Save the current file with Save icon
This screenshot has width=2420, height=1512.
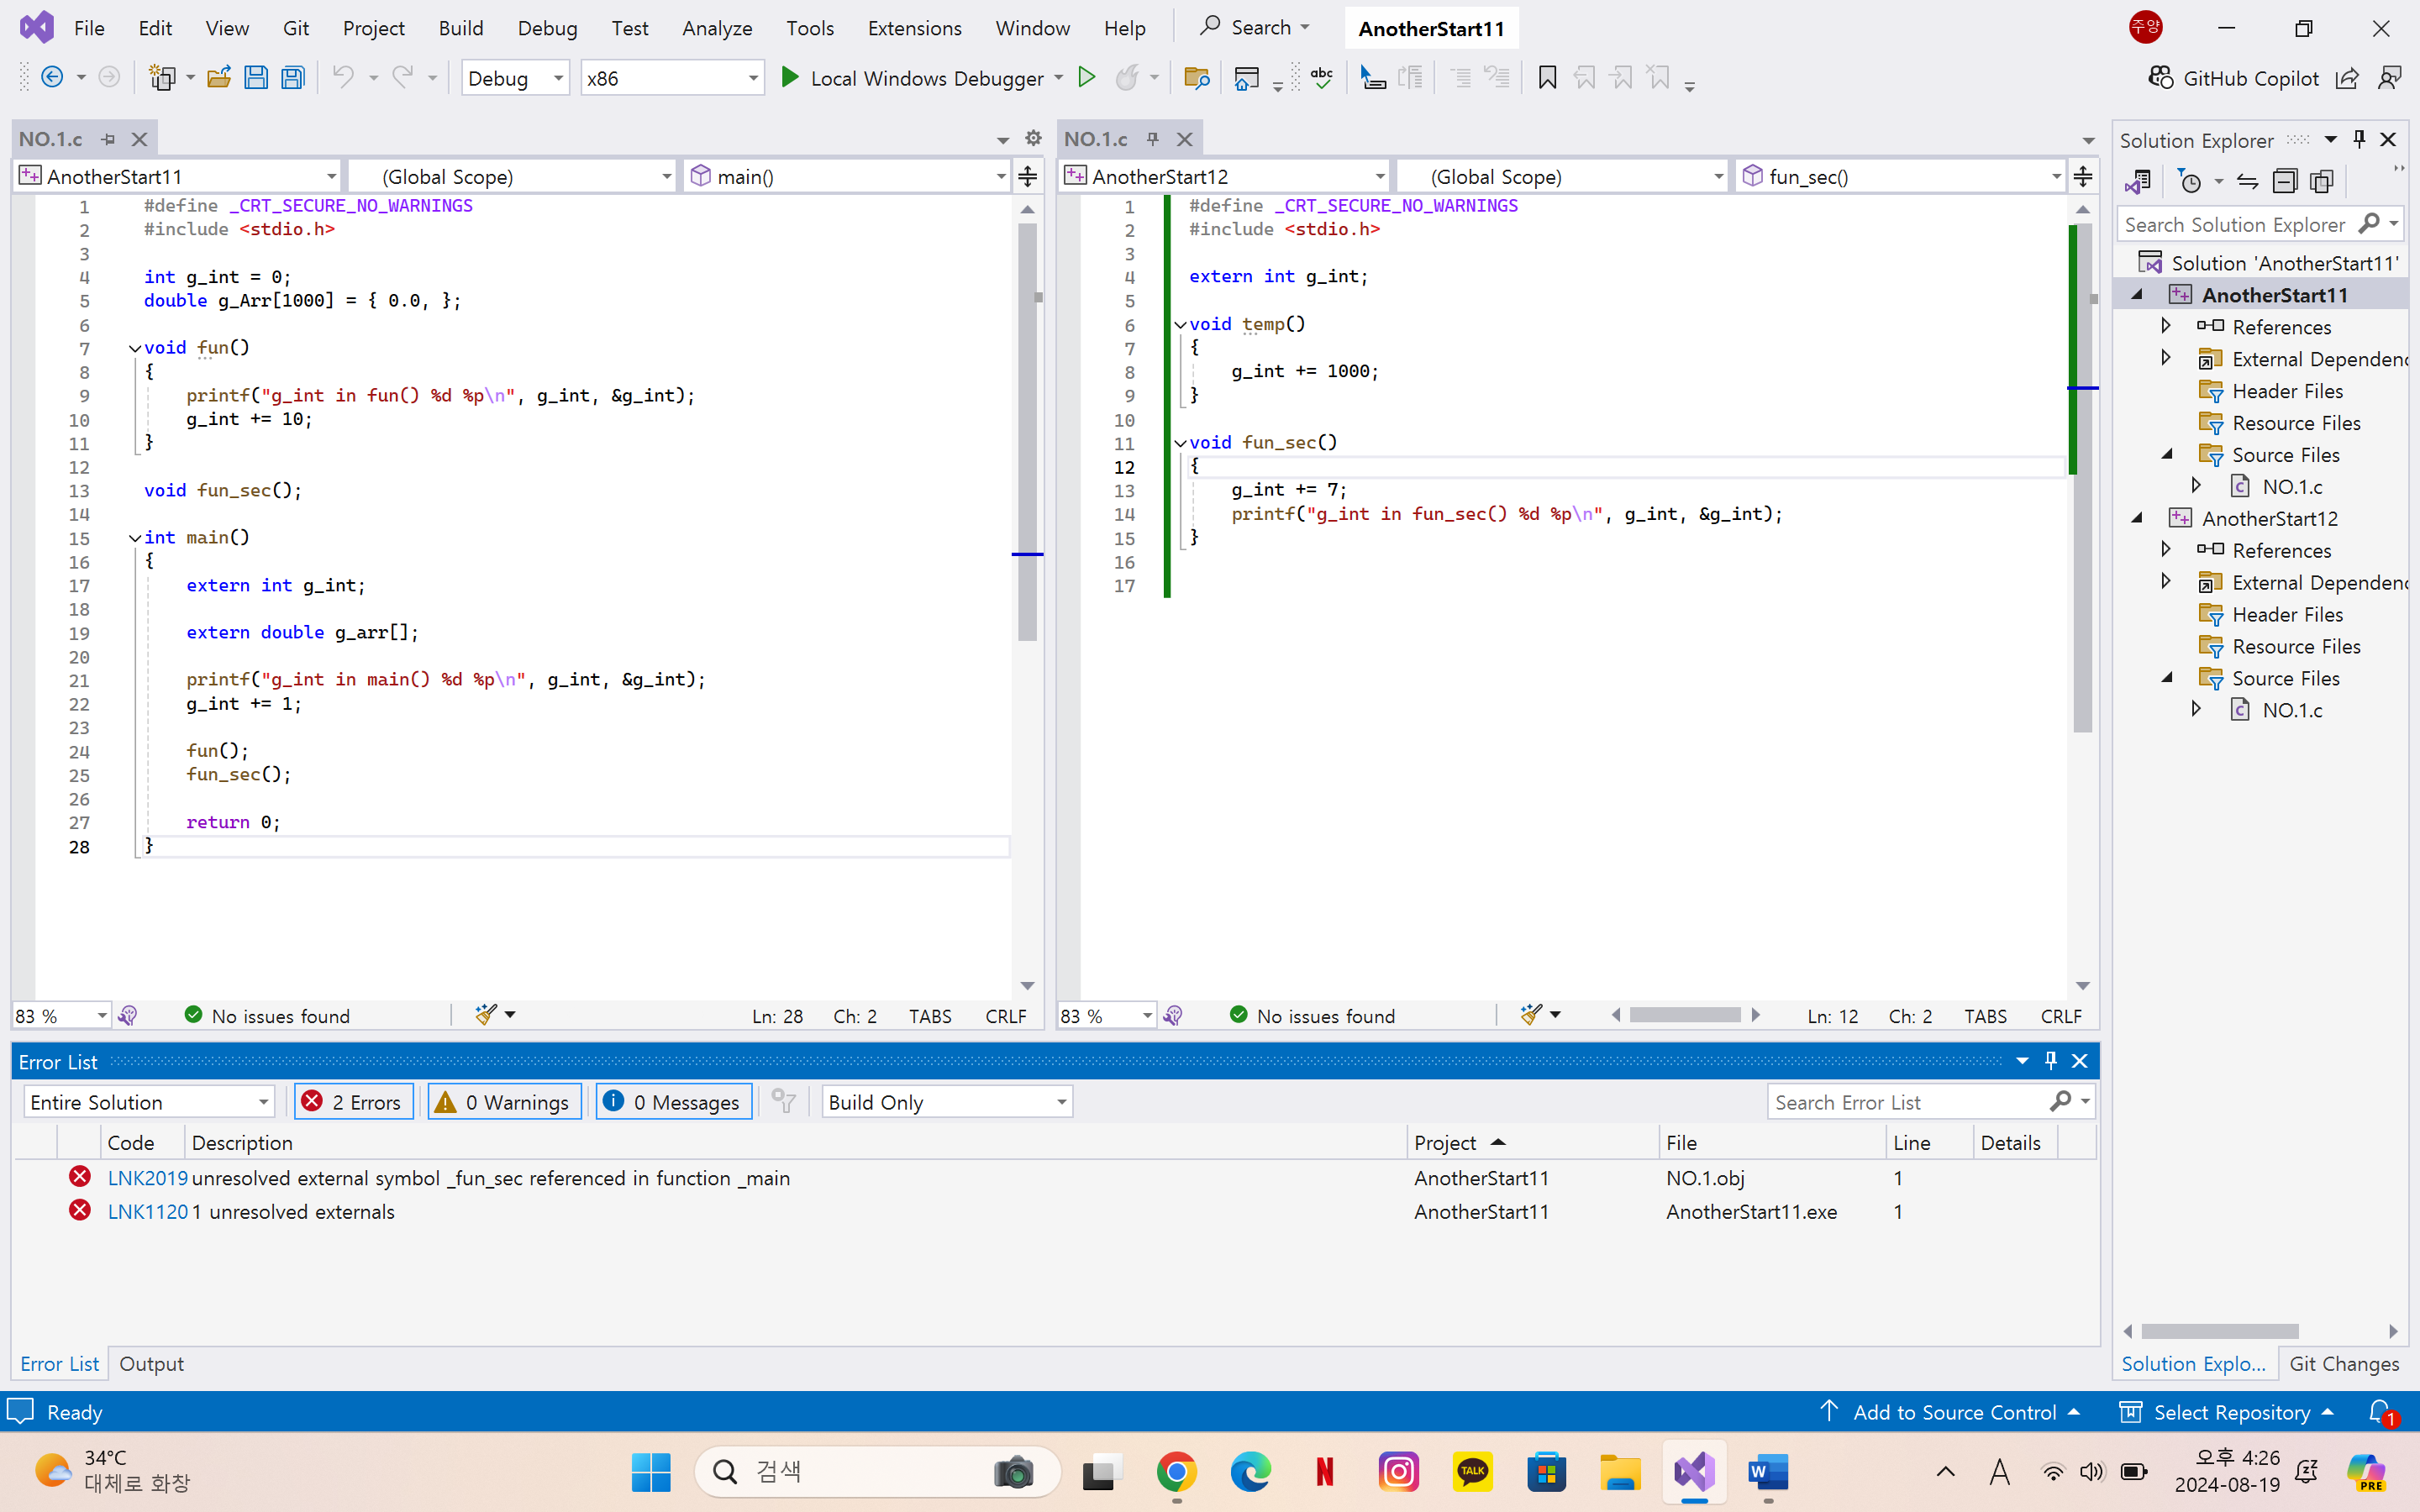point(256,77)
